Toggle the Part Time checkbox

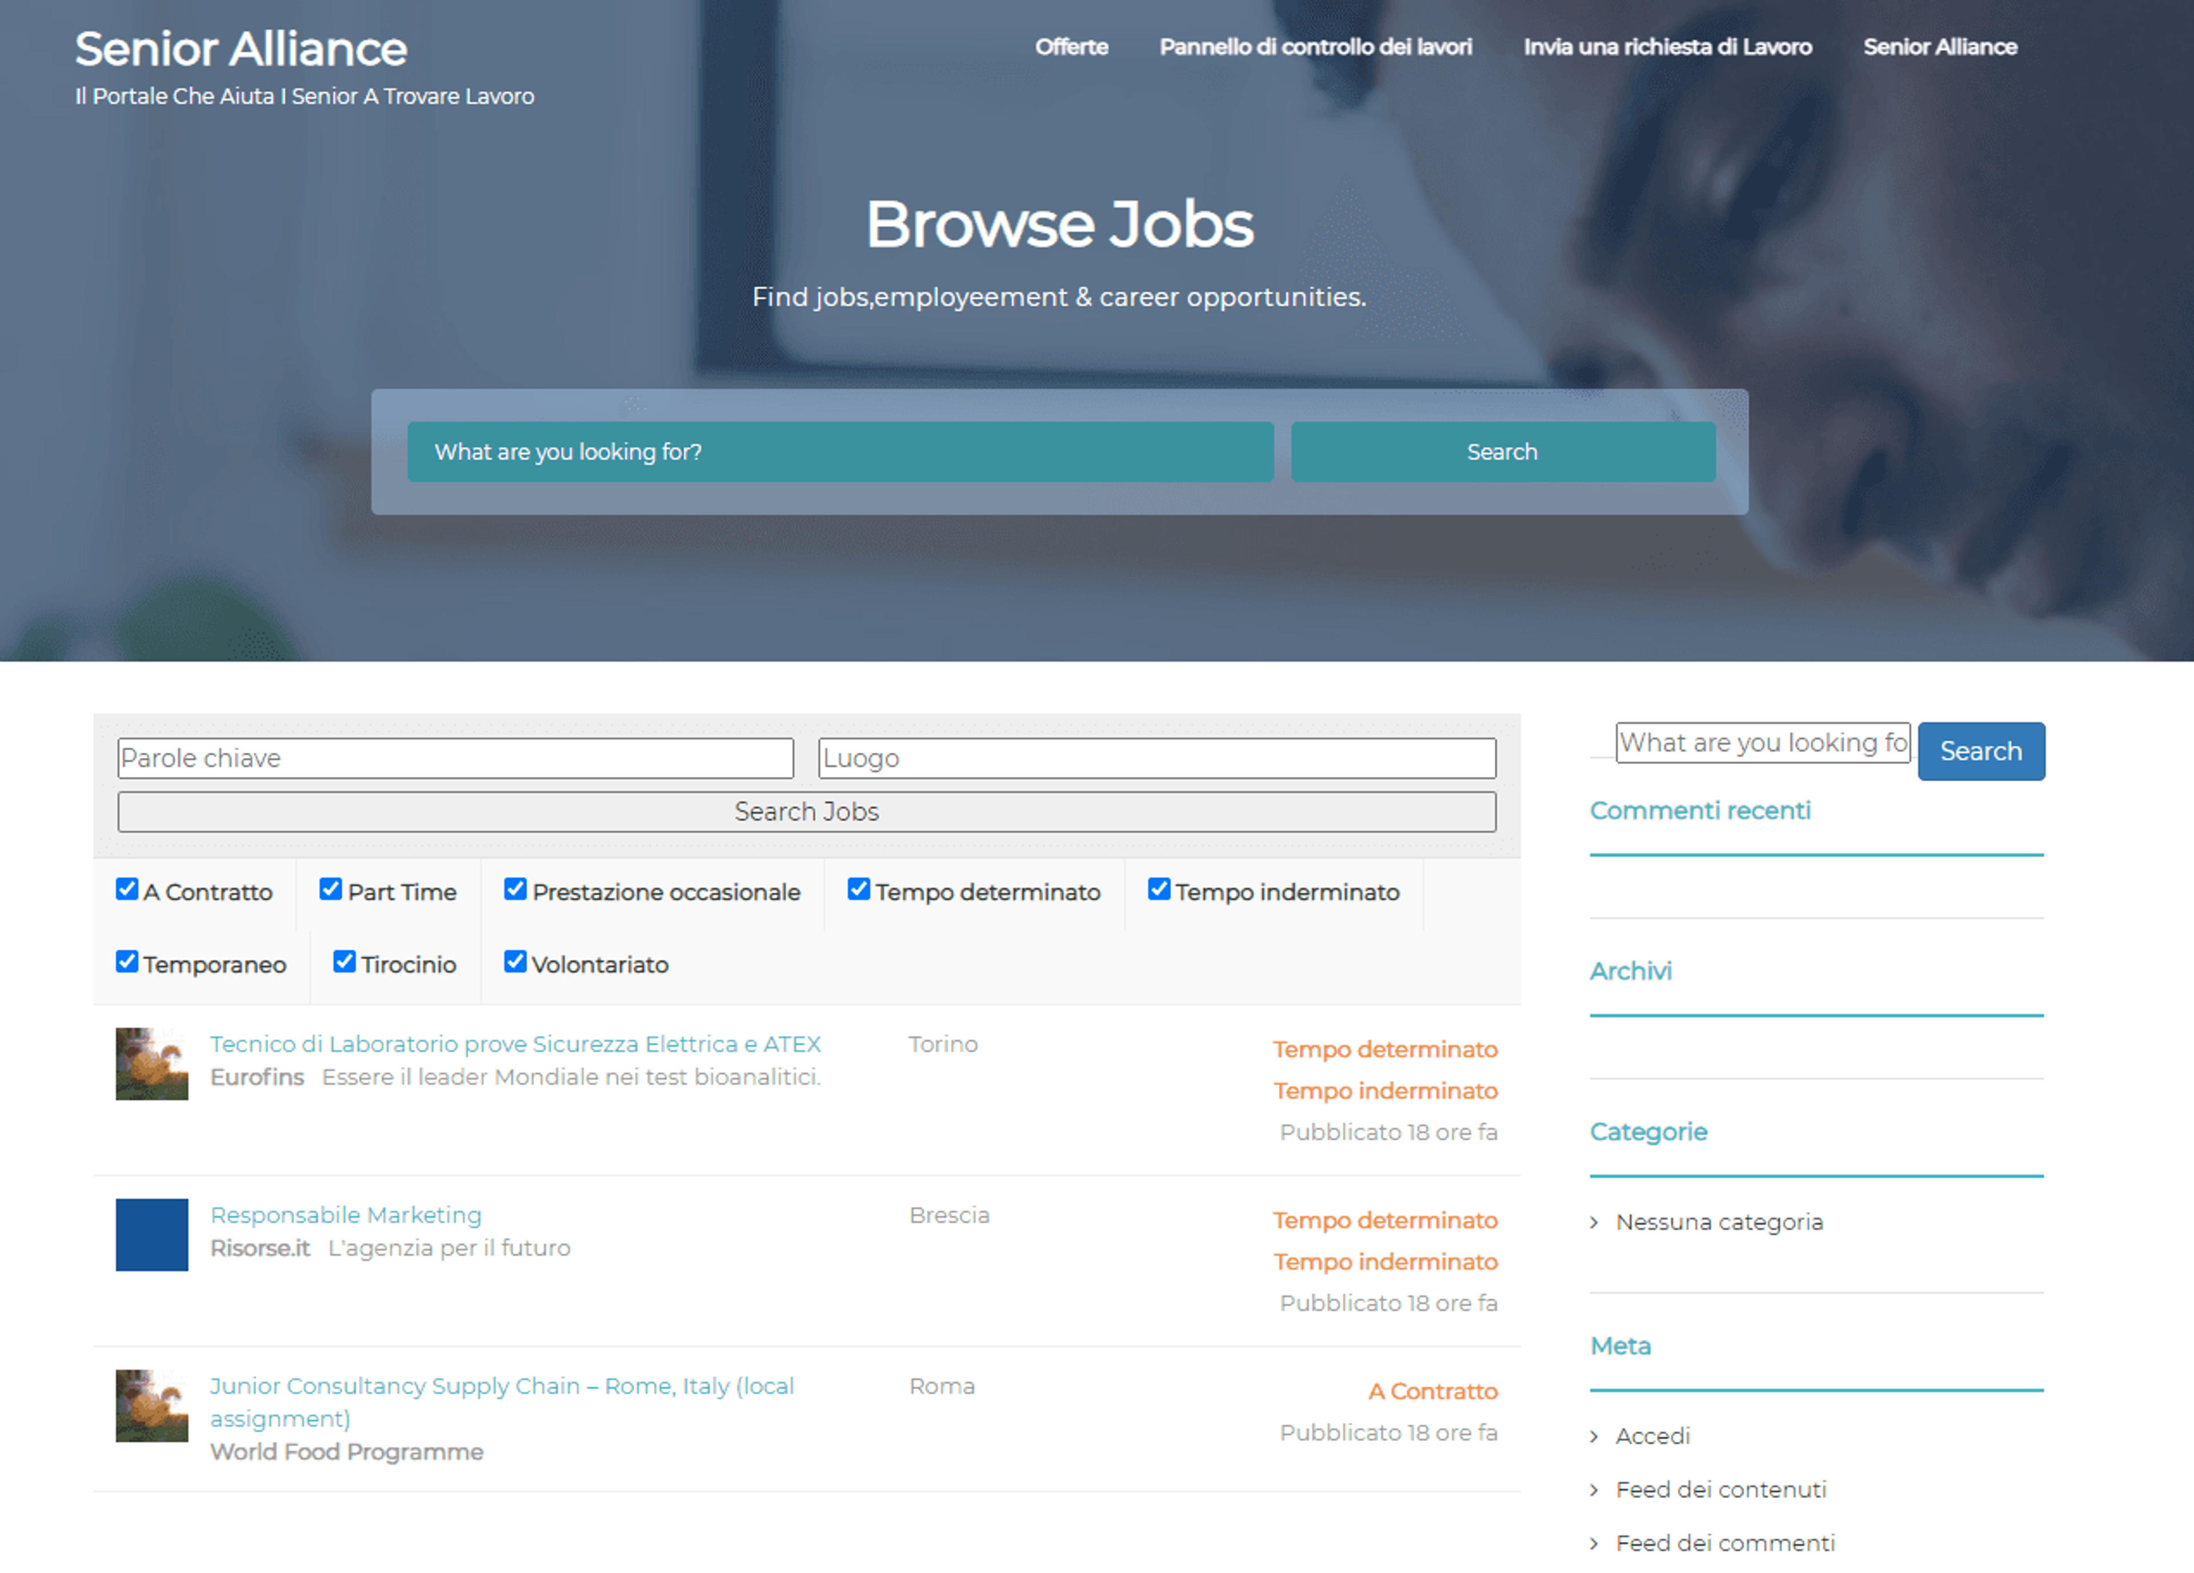click(331, 889)
